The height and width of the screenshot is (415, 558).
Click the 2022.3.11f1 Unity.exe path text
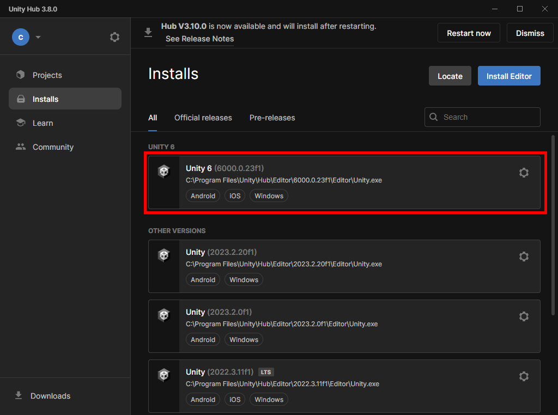[x=282, y=384]
